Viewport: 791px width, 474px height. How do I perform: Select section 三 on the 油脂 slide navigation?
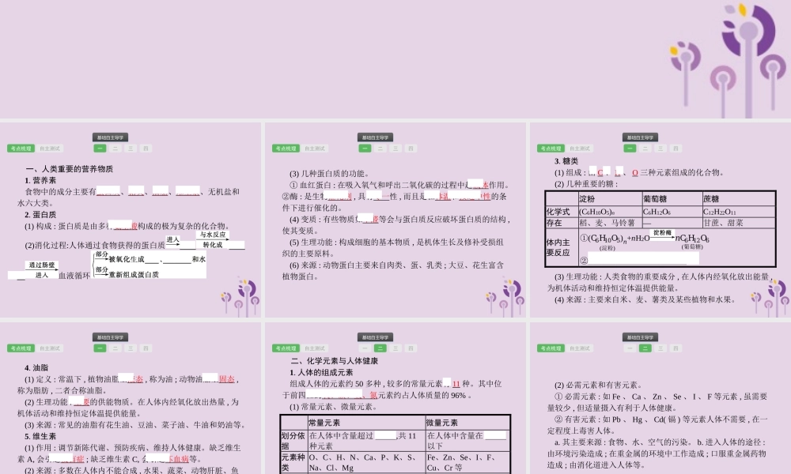tap(130, 348)
